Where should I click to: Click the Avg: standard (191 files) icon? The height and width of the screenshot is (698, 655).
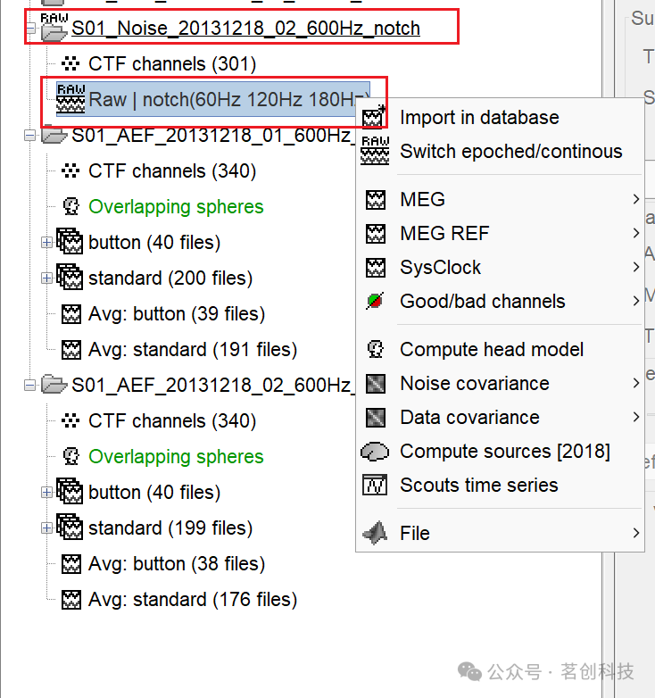click(70, 349)
